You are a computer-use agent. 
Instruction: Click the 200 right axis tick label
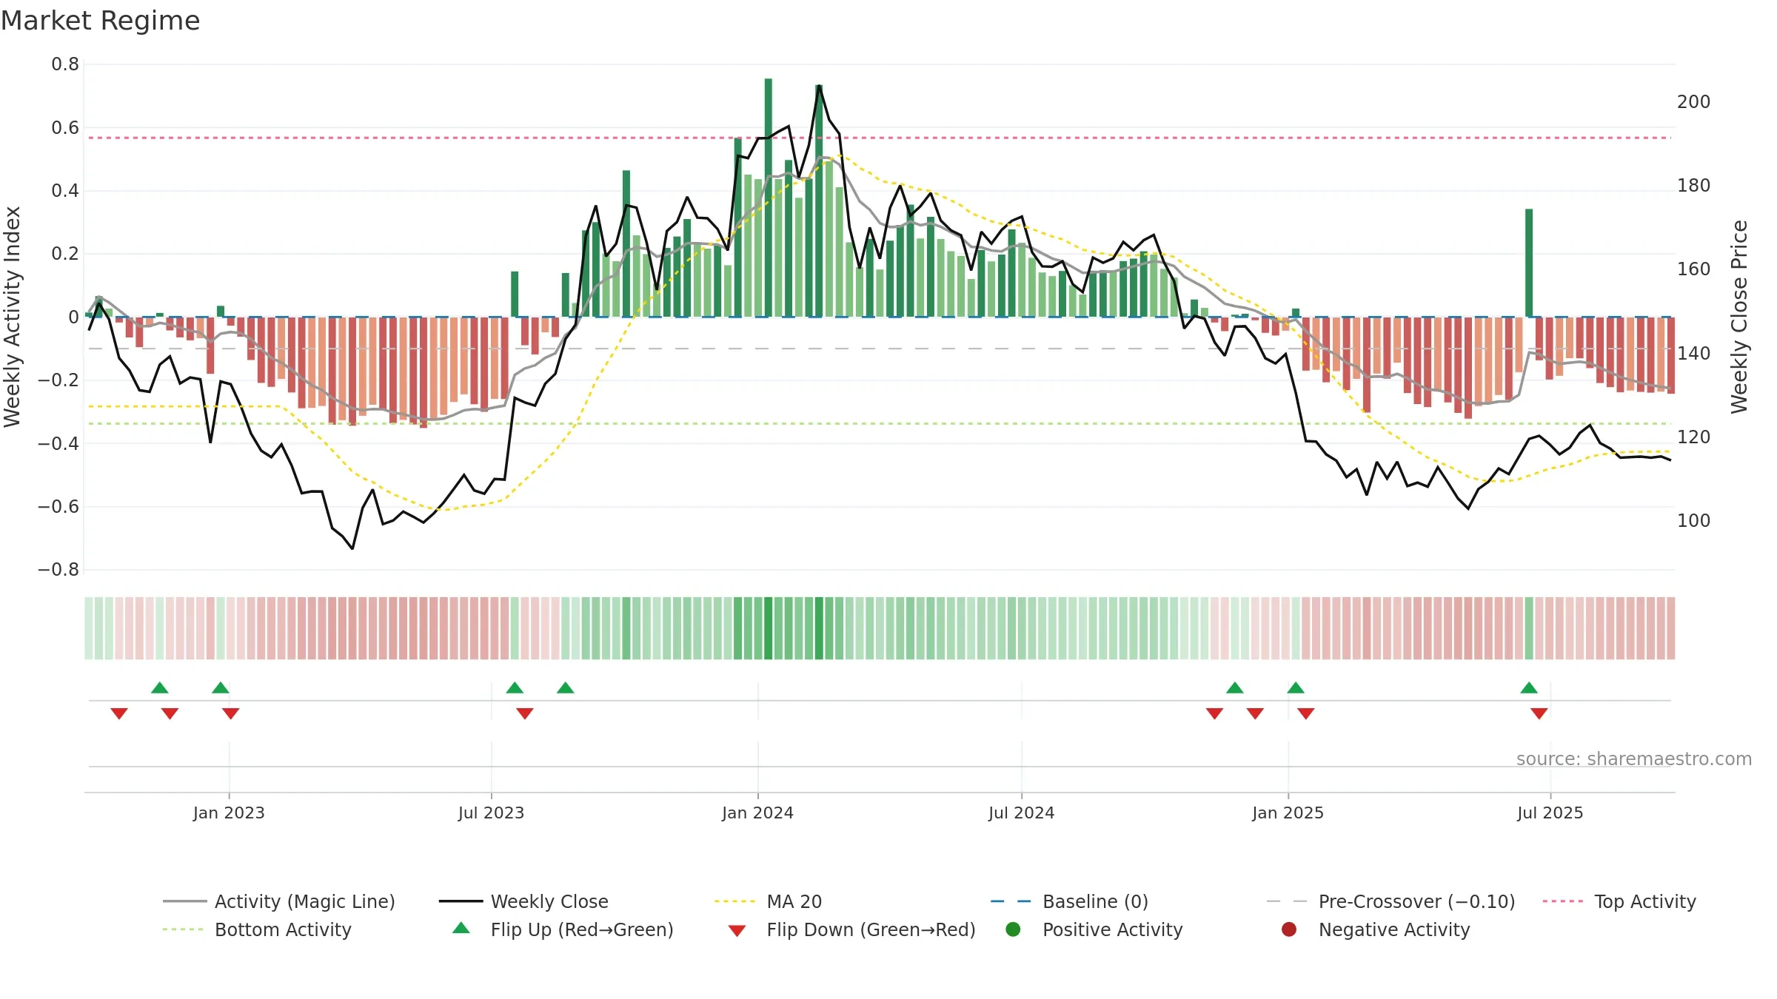1693,102
